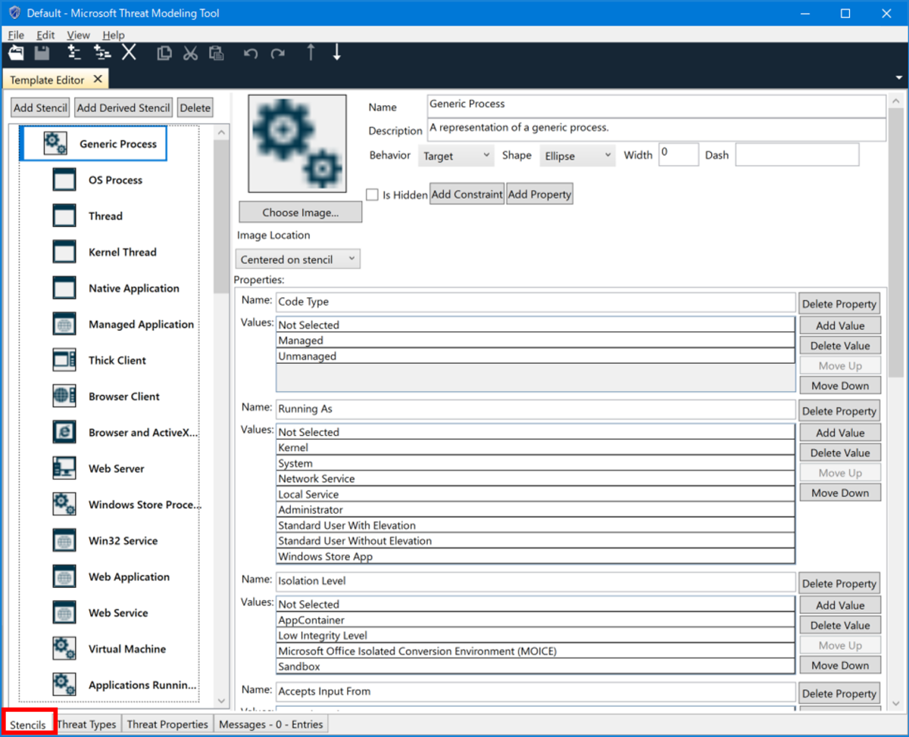Click the Width input field
This screenshot has width=909, height=737.
[678, 155]
